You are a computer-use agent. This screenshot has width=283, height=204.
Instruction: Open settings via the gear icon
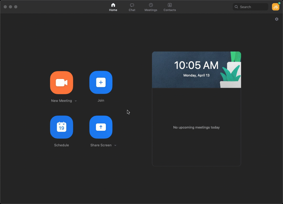click(277, 19)
